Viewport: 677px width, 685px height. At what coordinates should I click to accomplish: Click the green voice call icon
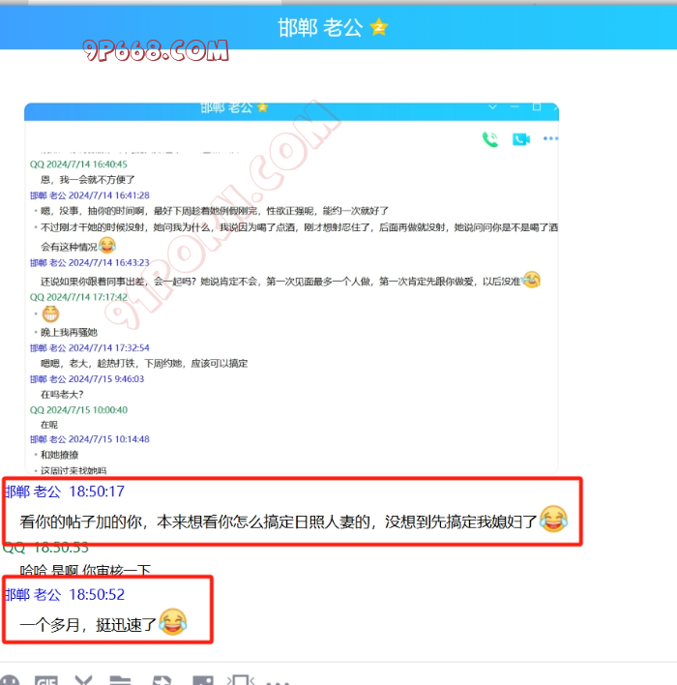tap(490, 139)
